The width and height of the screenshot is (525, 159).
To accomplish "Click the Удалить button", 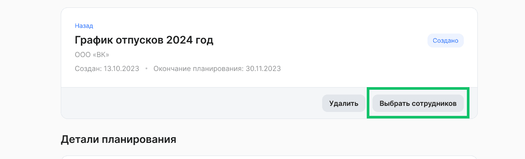I will (344, 103).
